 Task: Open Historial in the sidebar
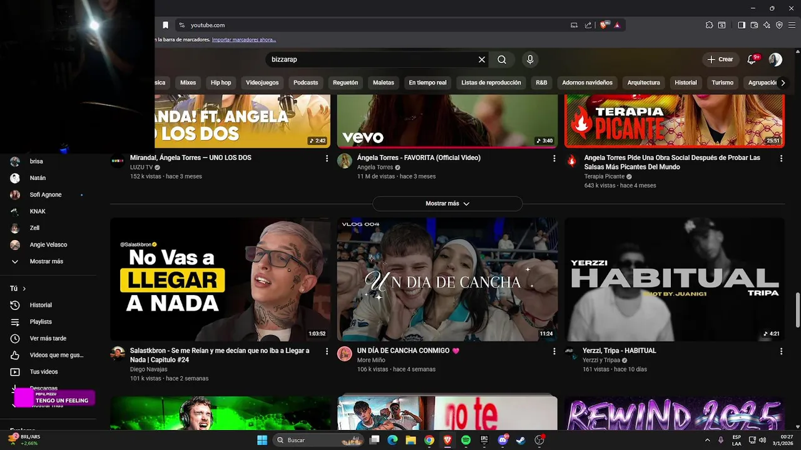41,305
